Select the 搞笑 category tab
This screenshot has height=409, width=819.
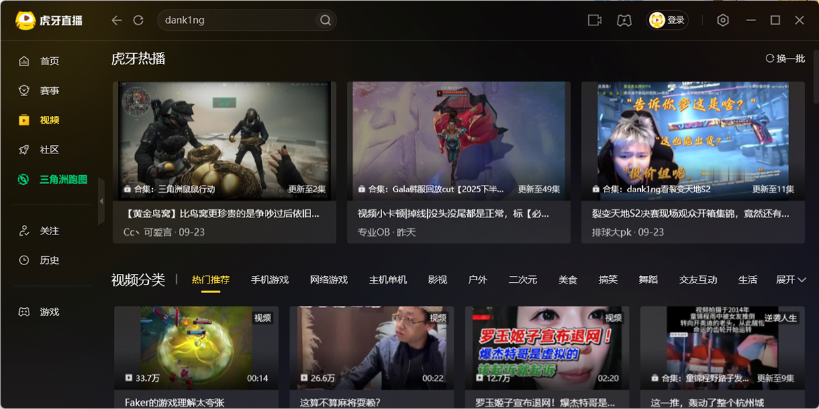point(608,279)
